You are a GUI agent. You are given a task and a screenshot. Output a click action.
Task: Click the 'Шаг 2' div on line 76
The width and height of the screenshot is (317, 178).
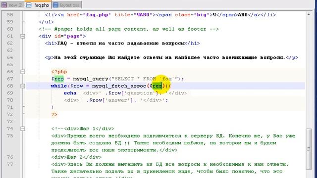[76, 157]
